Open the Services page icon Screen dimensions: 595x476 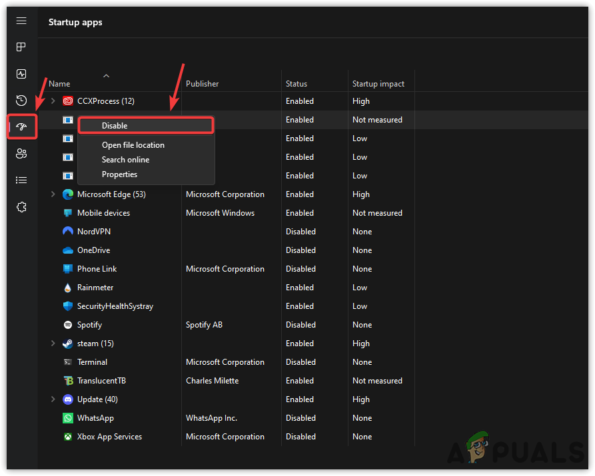point(21,207)
